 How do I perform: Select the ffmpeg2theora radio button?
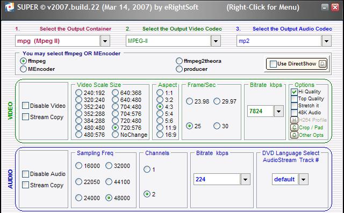tap(179, 61)
